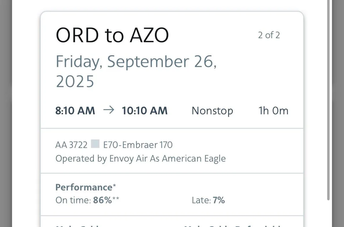Viewport: 344px width, 227px height.
Task: Click the ORD to AZO heading
Action: (x=112, y=35)
